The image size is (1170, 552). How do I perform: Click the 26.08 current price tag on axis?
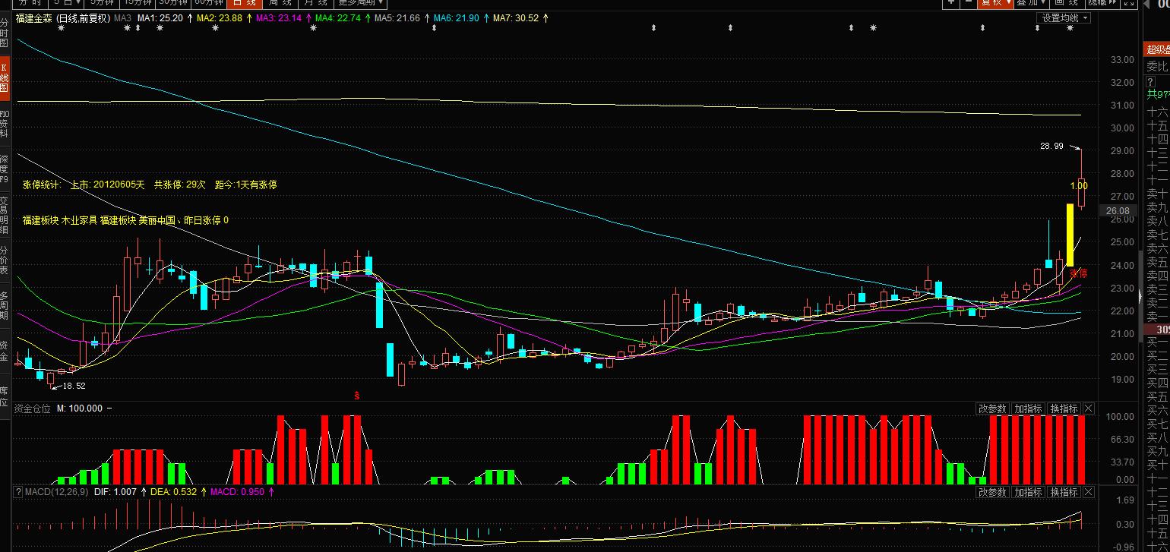tap(1118, 211)
